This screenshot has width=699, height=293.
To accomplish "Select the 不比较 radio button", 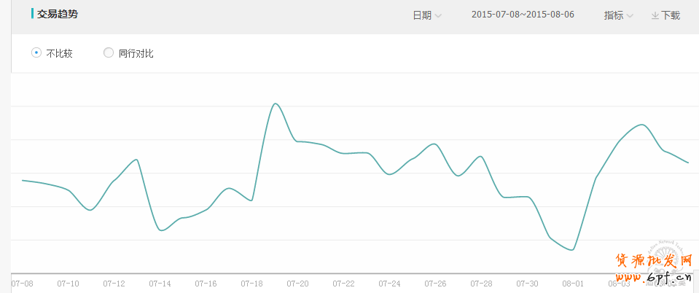I will click(x=36, y=52).
